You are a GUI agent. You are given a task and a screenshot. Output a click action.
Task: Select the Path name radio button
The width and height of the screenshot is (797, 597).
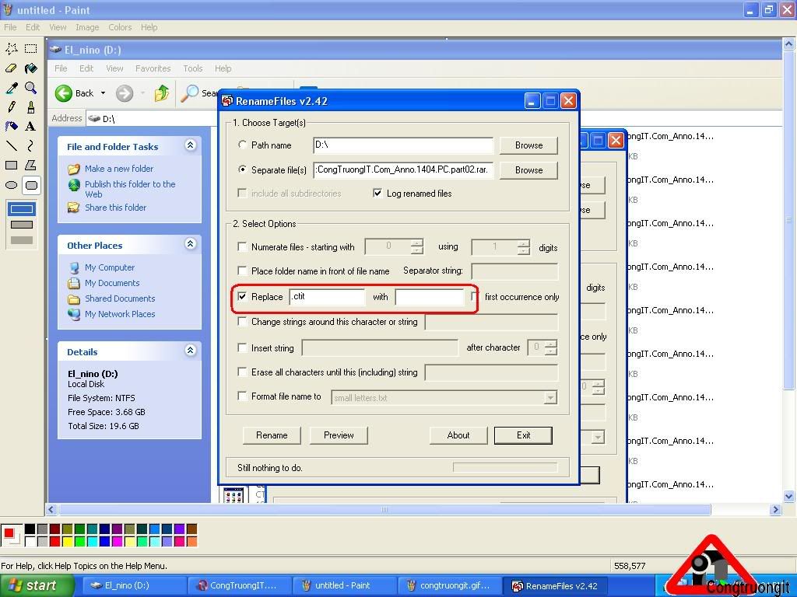pyautogui.click(x=242, y=145)
